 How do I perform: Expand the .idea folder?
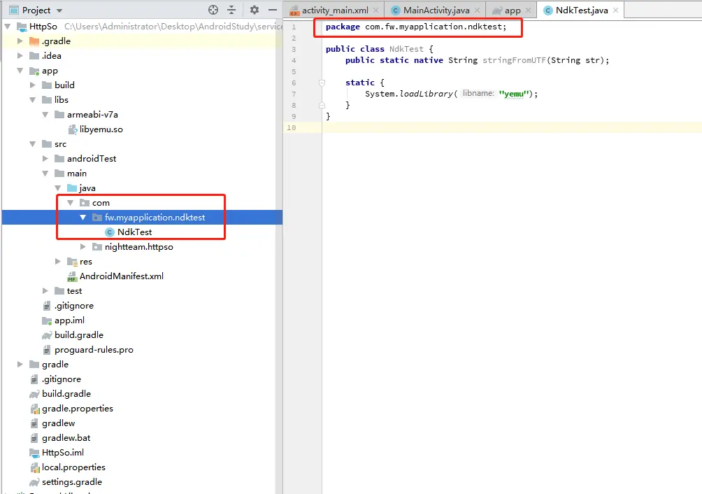point(20,56)
